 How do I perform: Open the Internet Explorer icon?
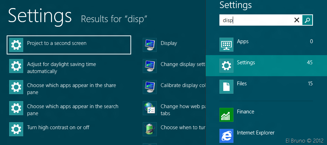[226, 136]
